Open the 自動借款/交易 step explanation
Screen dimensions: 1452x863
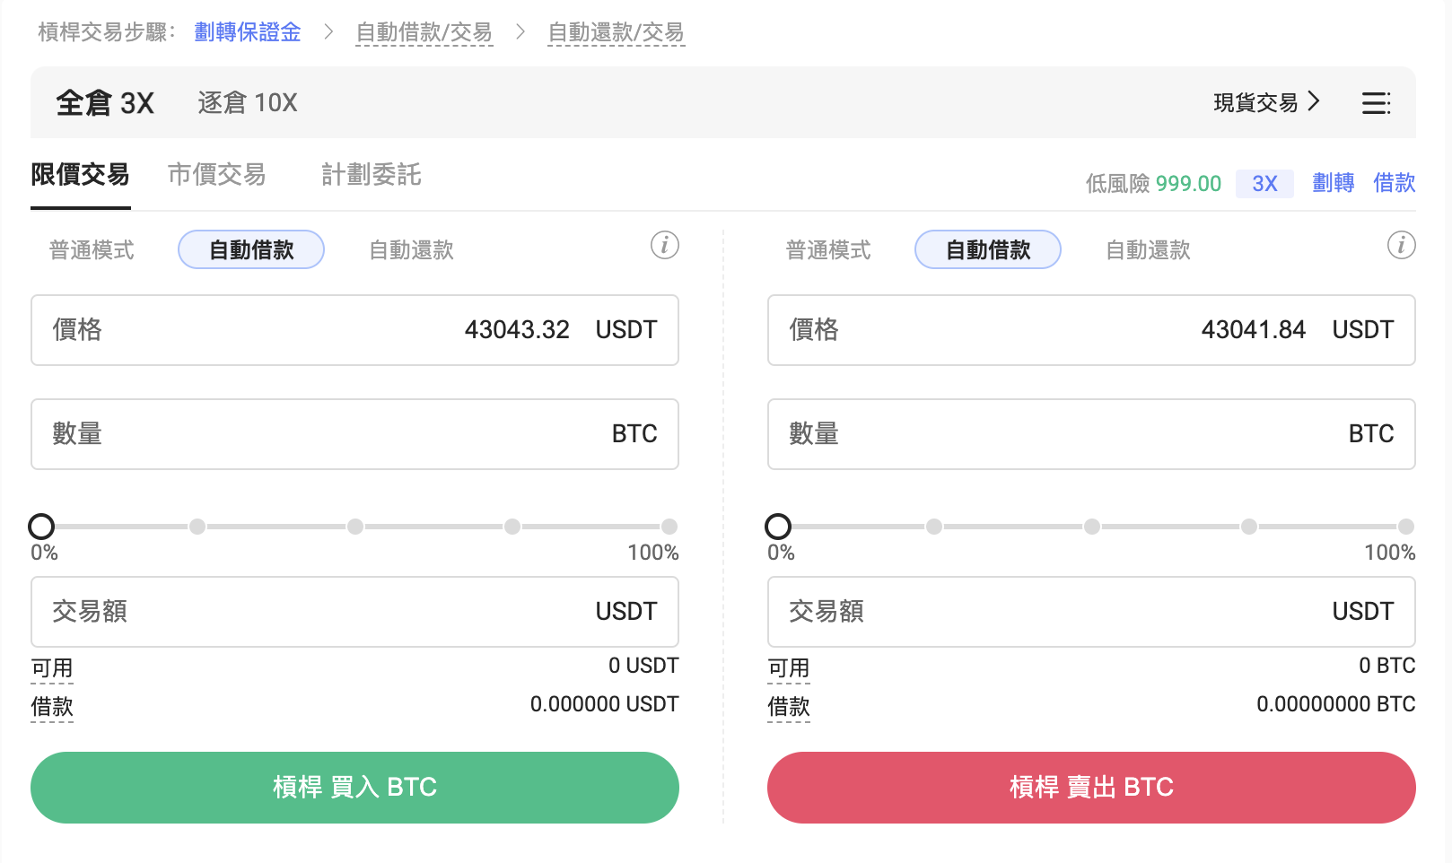pos(424,33)
